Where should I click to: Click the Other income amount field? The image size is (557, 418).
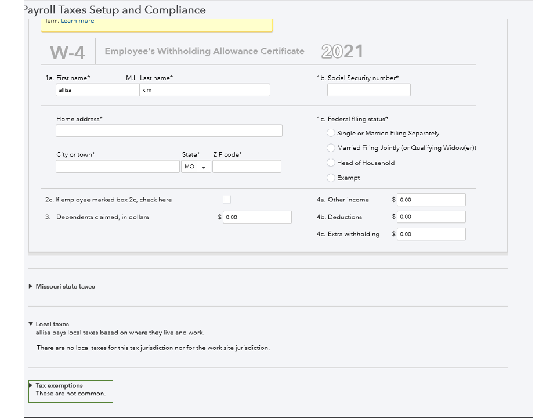pyautogui.click(x=432, y=200)
